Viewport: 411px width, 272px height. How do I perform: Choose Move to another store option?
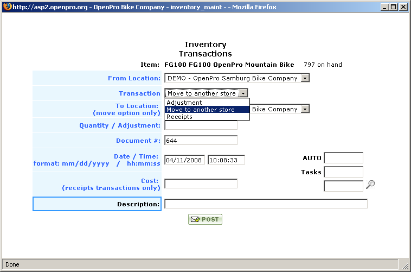click(x=201, y=110)
